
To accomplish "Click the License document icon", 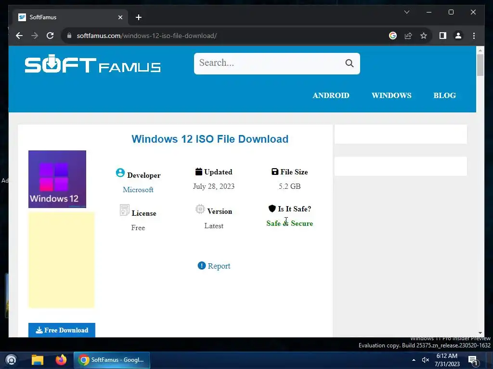I will pos(125,210).
